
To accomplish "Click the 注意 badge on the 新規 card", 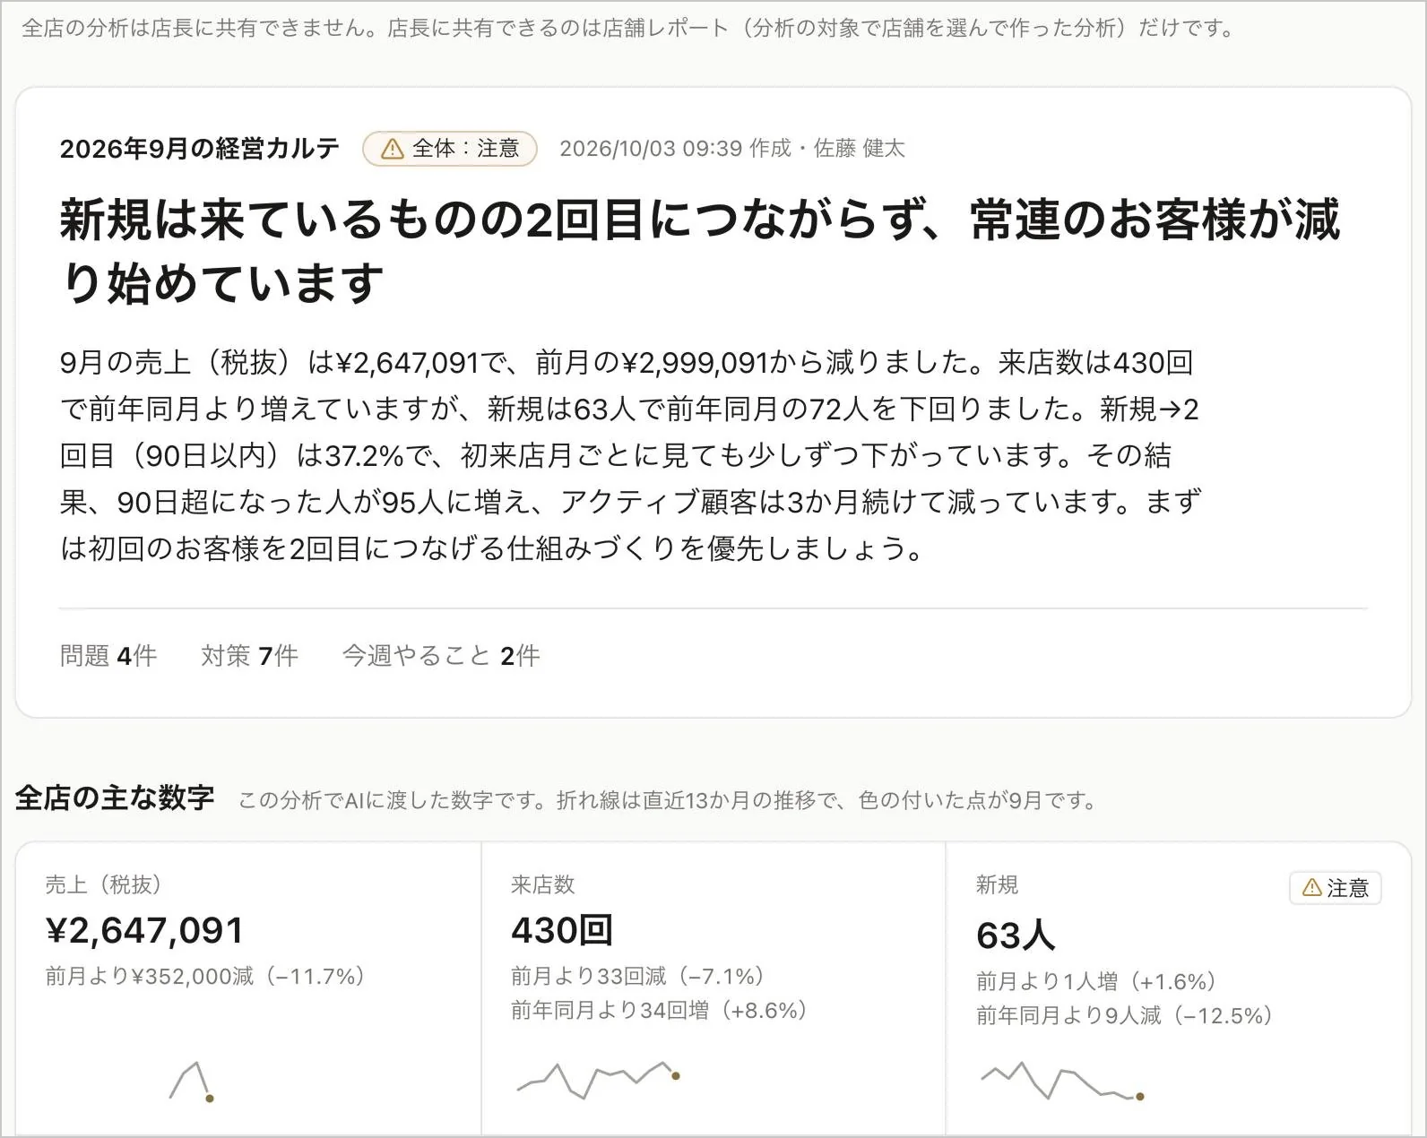I will 1335,888.
